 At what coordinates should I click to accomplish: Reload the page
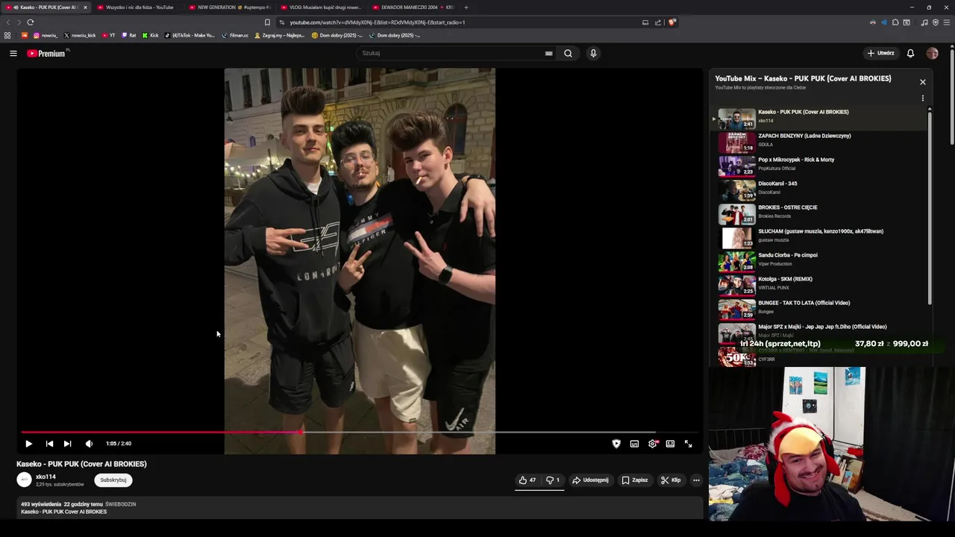tap(31, 22)
